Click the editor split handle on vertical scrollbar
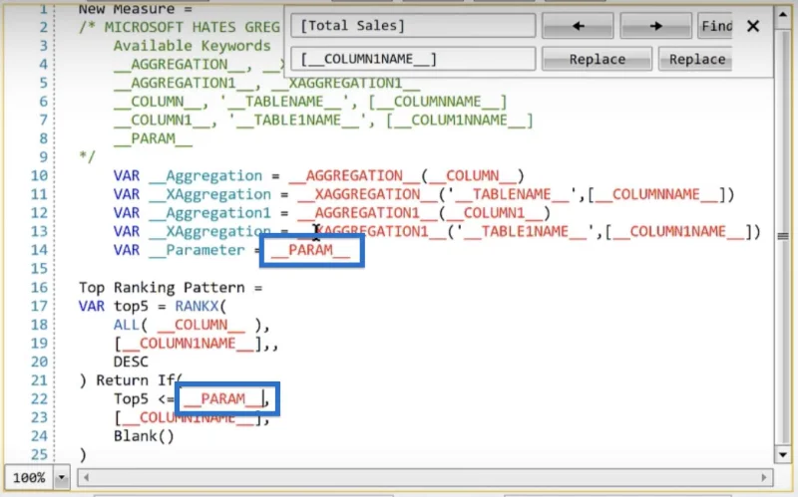This screenshot has width=798, height=497. click(x=783, y=236)
